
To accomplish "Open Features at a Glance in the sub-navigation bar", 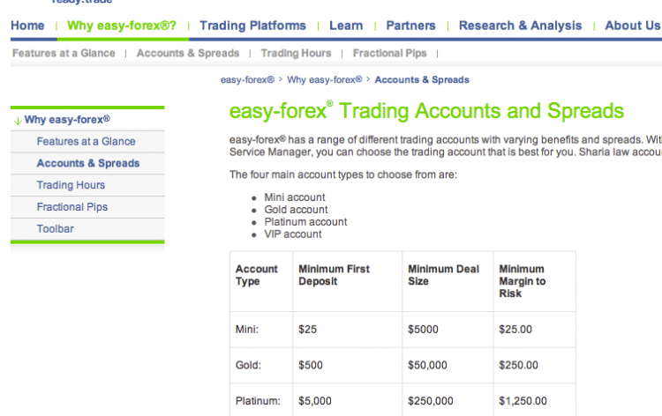I will (x=64, y=53).
